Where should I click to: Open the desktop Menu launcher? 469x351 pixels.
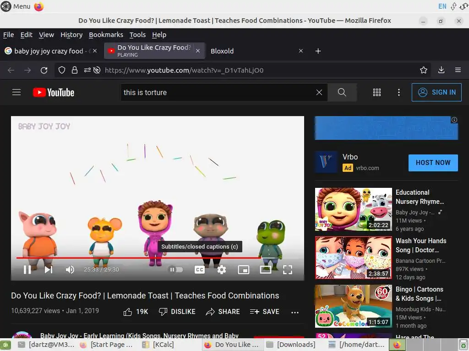pyautogui.click(x=16, y=6)
